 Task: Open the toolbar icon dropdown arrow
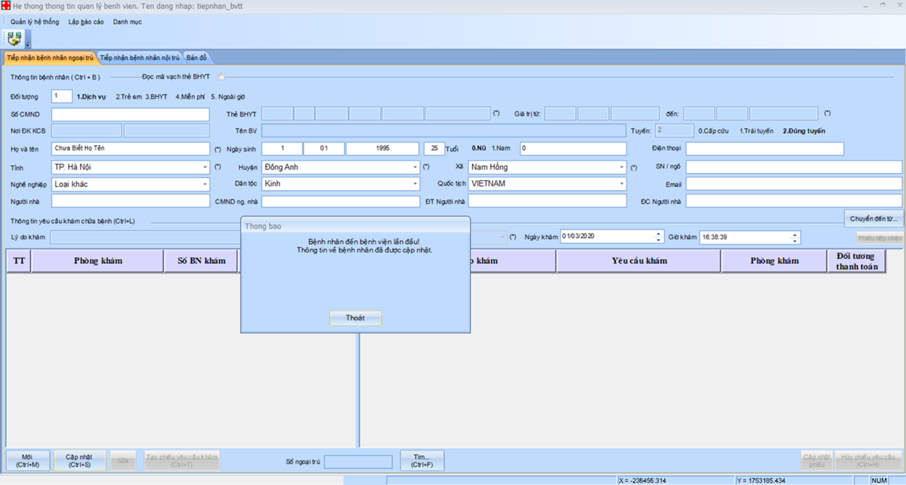tap(28, 45)
